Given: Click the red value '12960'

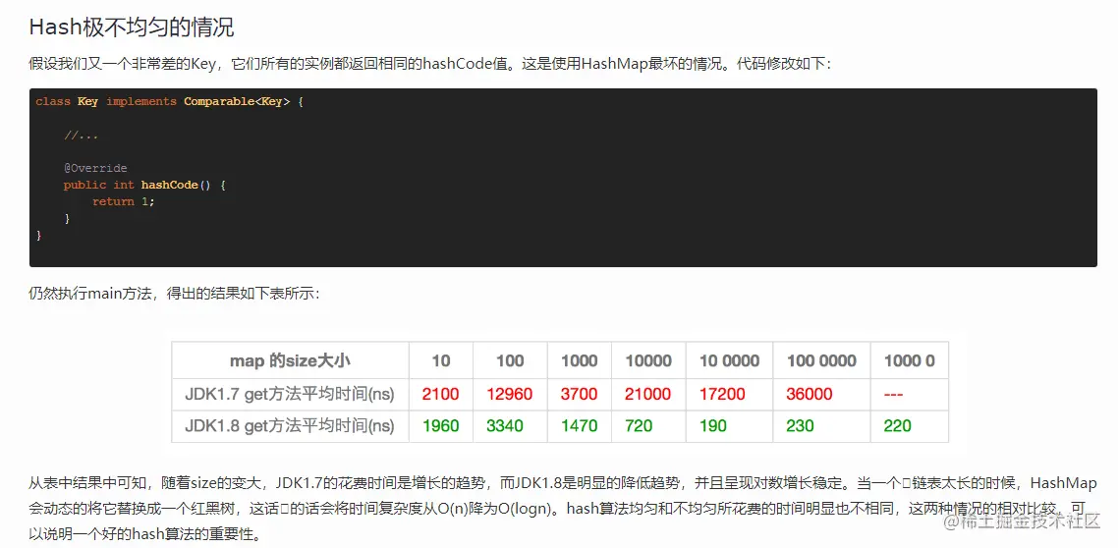Looking at the screenshot, I should (510, 394).
